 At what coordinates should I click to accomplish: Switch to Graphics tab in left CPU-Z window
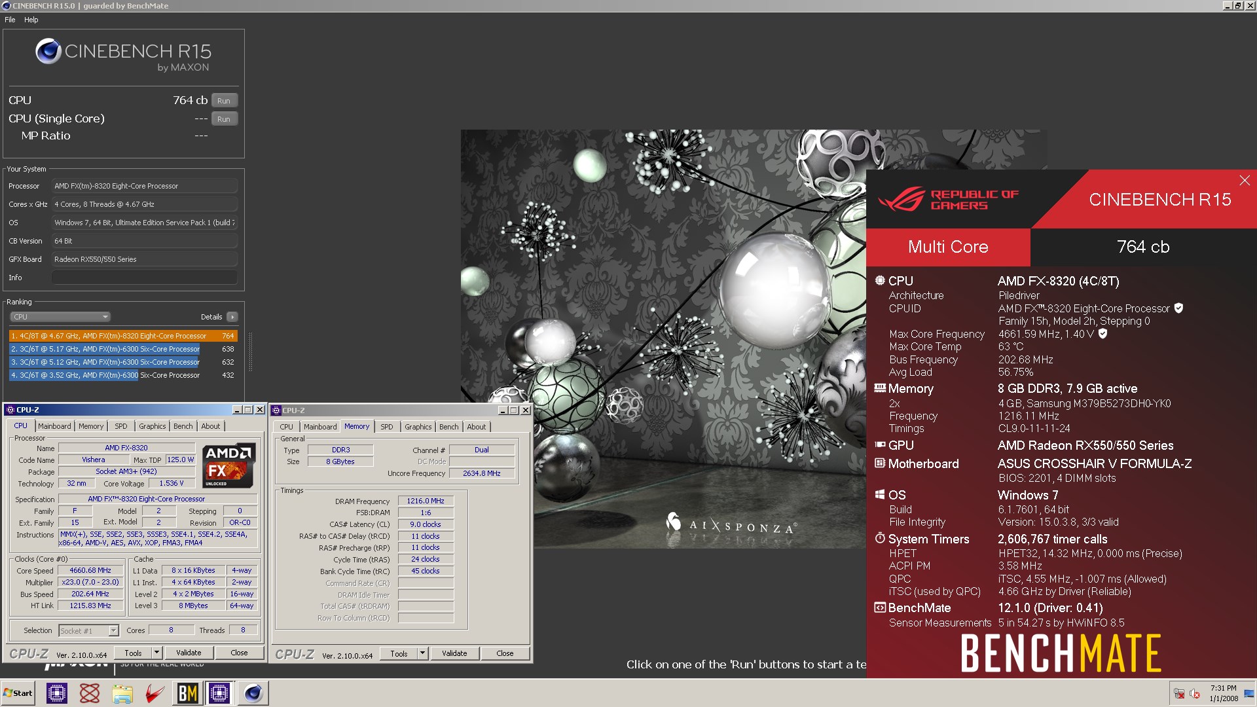(x=153, y=426)
